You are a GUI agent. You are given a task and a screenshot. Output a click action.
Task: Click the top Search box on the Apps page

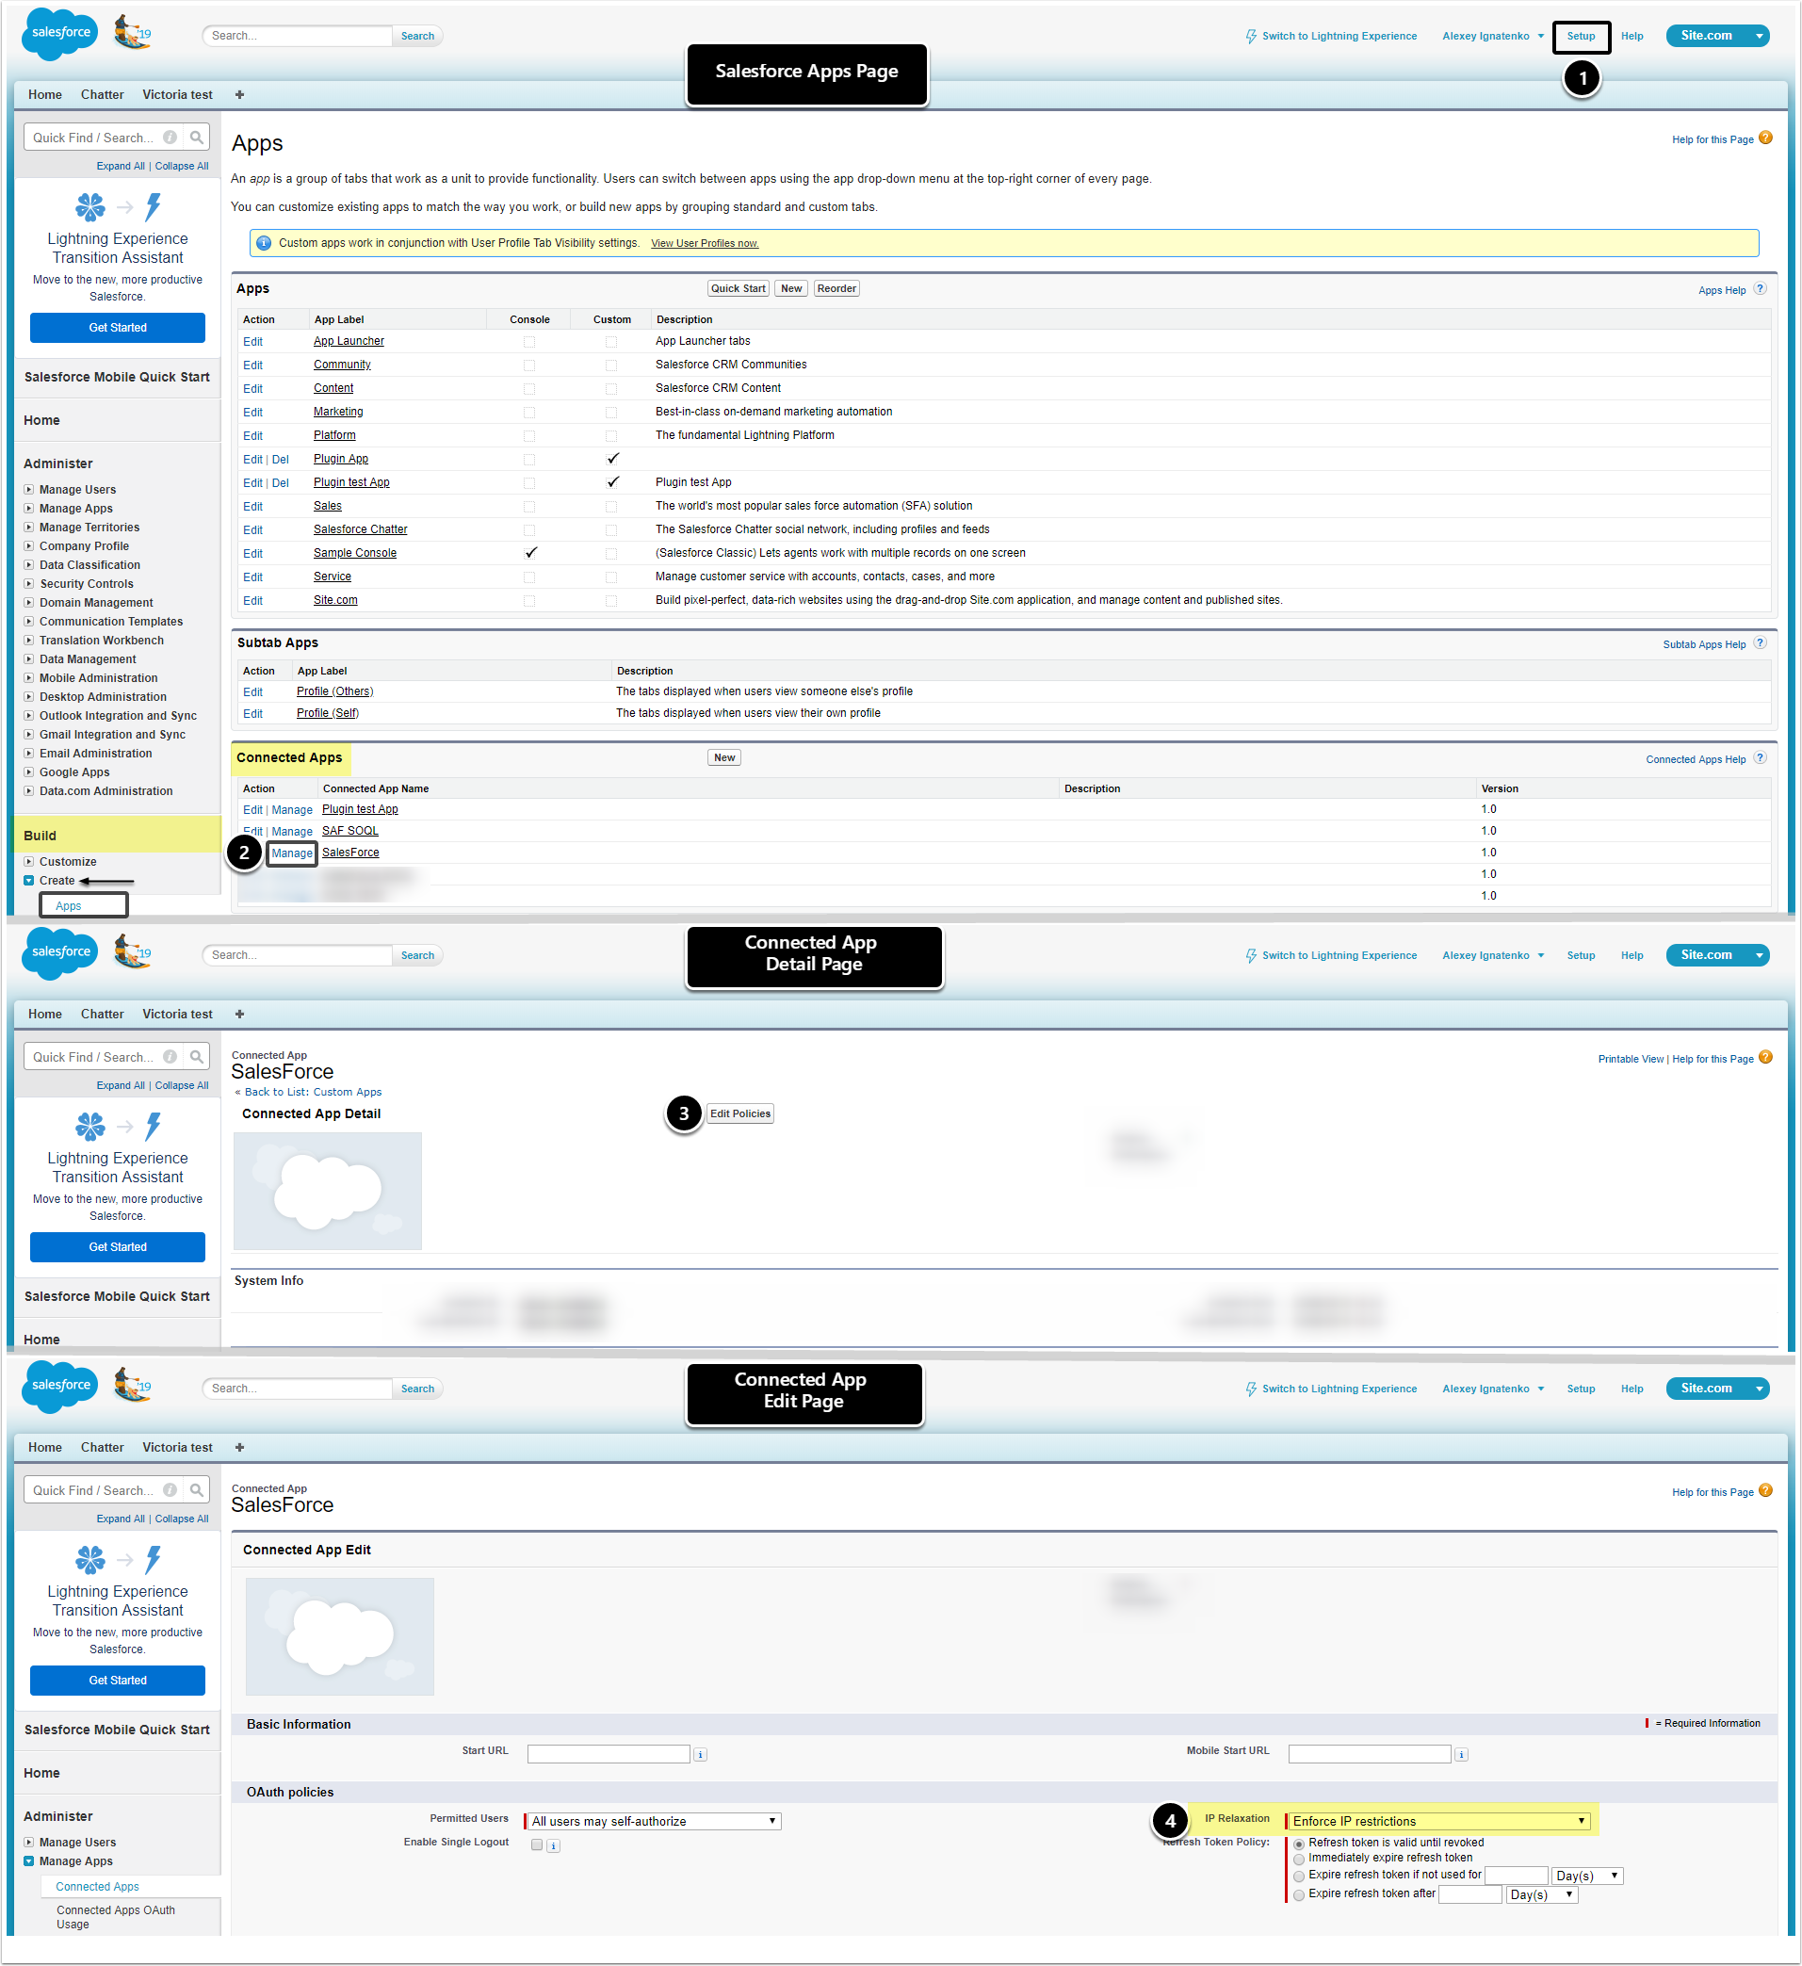(298, 36)
